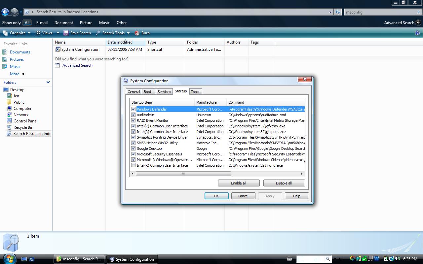This screenshot has width=423, height=264.
Task: Collapse the Folders pane
Action: click(48, 82)
